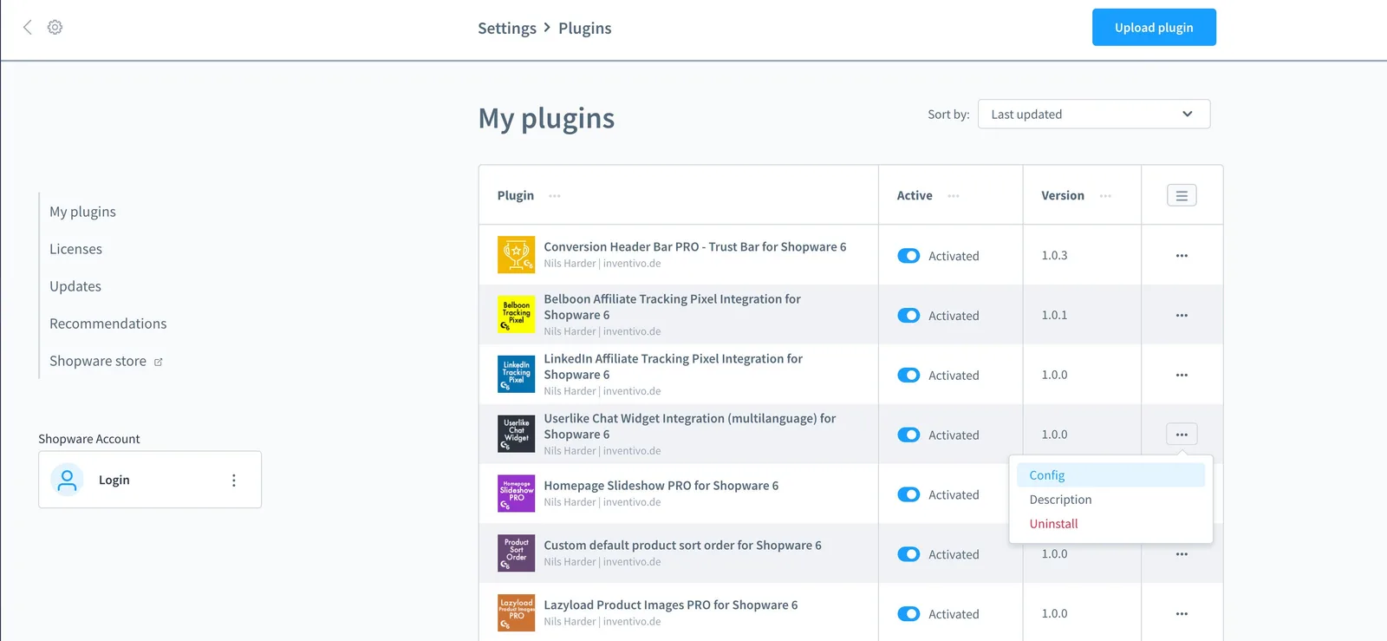Click the Product Sort Order plugin icon
The height and width of the screenshot is (641, 1387).
pos(516,553)
